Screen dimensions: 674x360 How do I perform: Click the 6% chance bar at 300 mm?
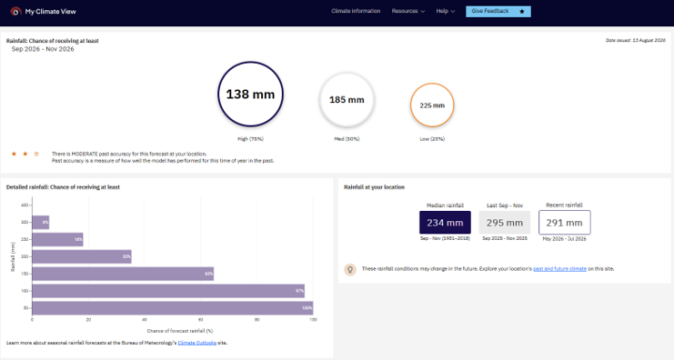[x=41, y=222]
